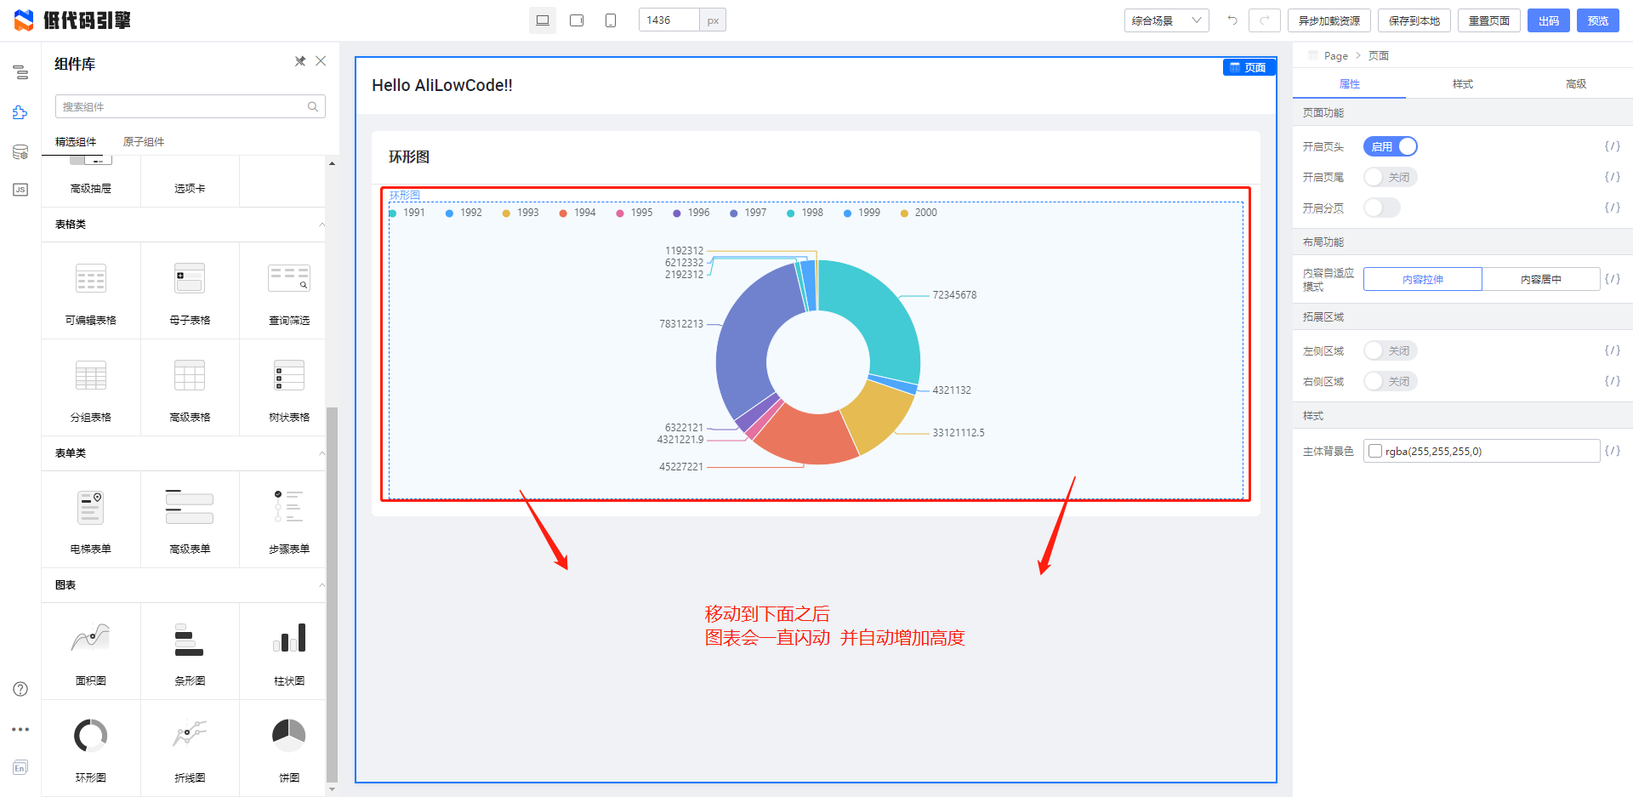Select the 面积图 area chart component
The height and width of the screenshot is (797, 1633).
(91, 652)
